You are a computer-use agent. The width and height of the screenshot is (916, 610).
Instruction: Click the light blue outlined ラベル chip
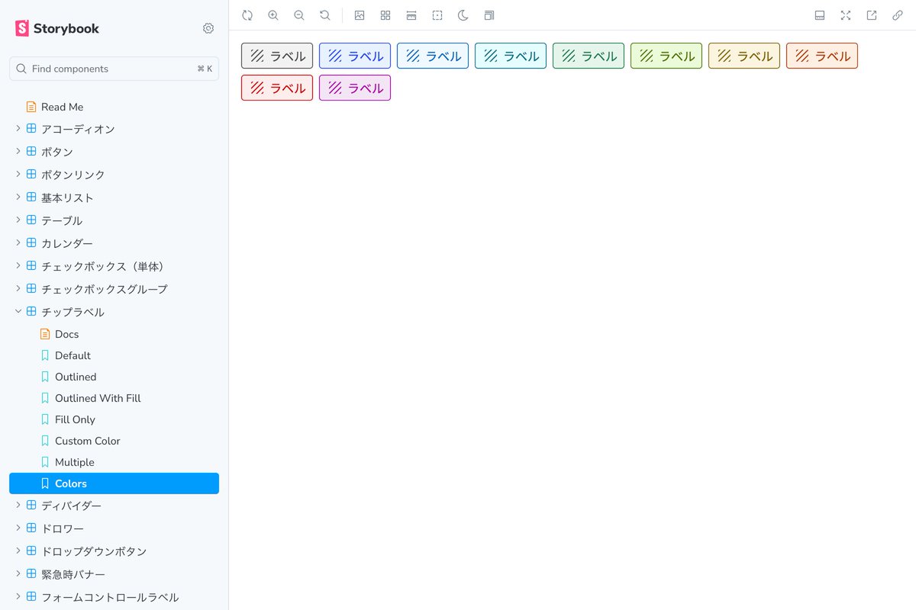[x=433, y=56]
